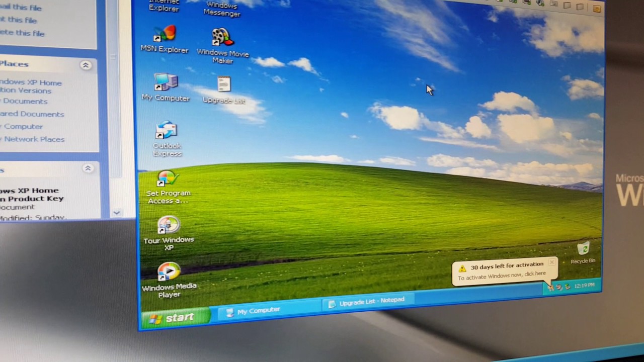Screen dimensions: 644x362
Task: Click the 12:19 PM taskbar clock
Action: [584, 285]
